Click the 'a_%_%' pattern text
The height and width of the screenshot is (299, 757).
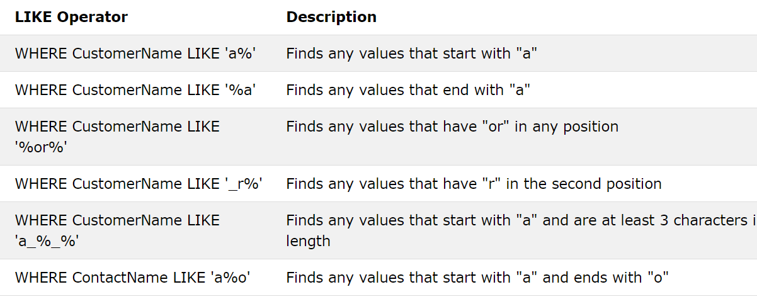tap(47, 240)
